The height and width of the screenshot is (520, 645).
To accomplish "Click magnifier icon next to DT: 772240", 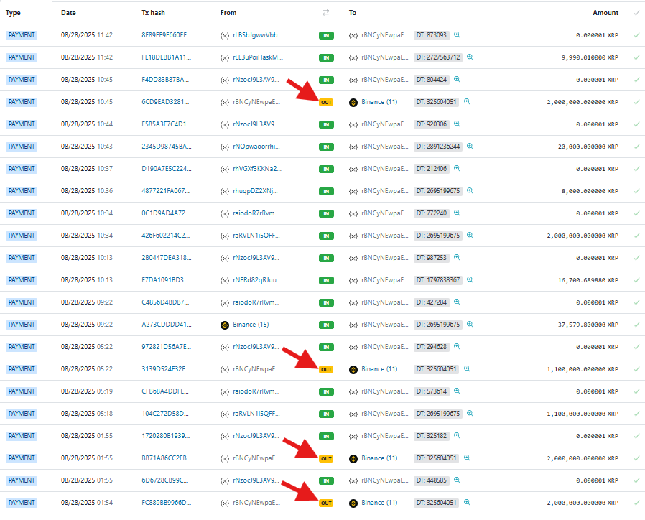I will (x=457, y=213).
